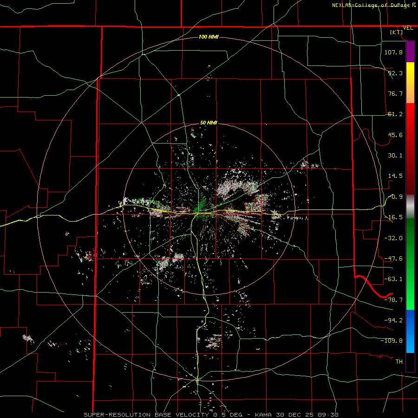Click the -63.1 value on velocity scale
The height and width of the screenshot is (418, 418).
tap(393, 279)
